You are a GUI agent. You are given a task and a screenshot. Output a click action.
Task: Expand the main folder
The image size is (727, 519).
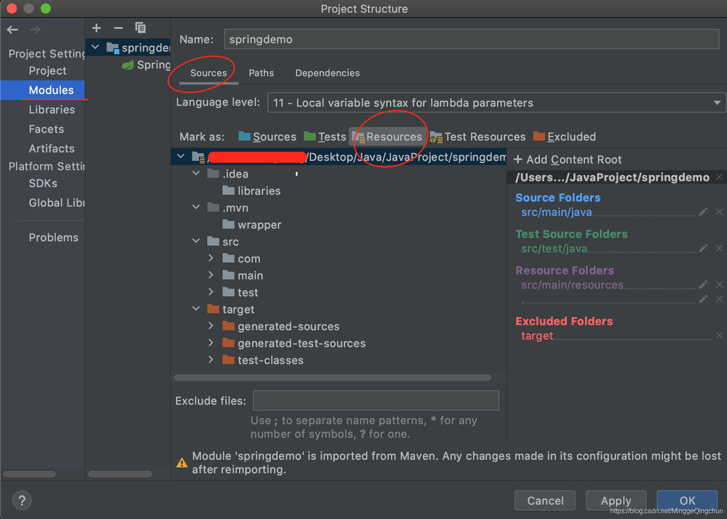pyautogui.click(x=211, y=275)
